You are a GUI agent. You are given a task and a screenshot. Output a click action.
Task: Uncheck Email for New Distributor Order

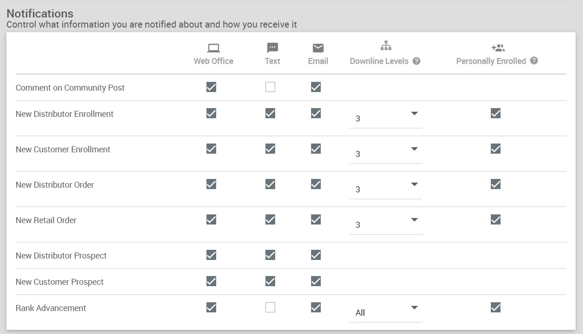(x=316, y=184)
